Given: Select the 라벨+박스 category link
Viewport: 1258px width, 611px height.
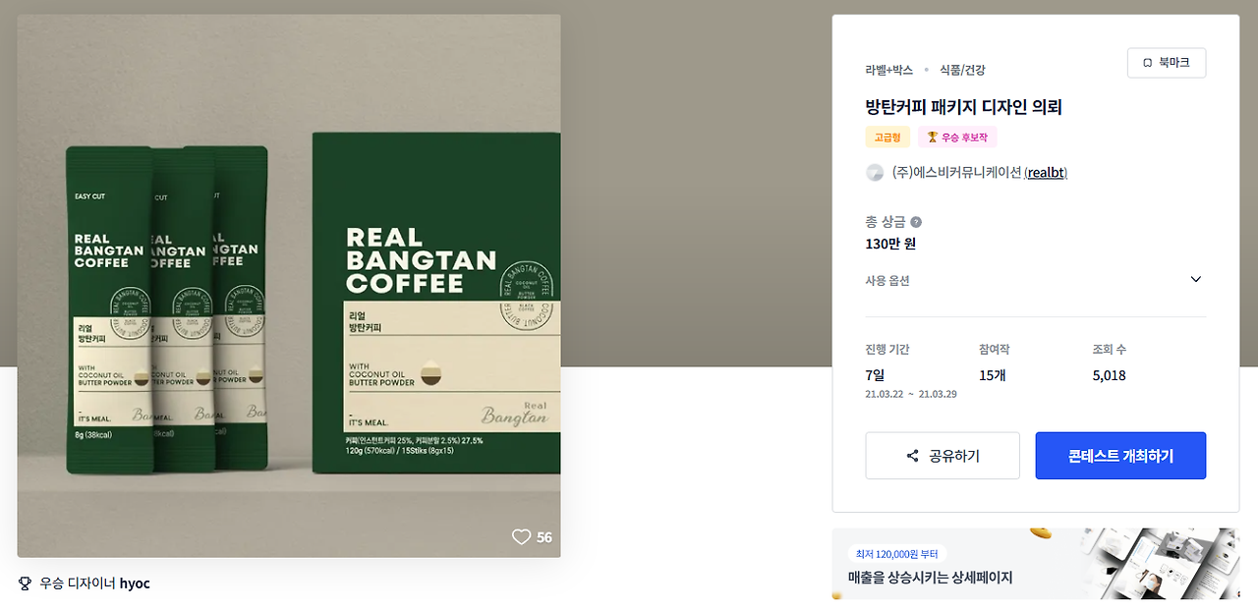Looking at the screenshot, I should [x=889, y=70].
